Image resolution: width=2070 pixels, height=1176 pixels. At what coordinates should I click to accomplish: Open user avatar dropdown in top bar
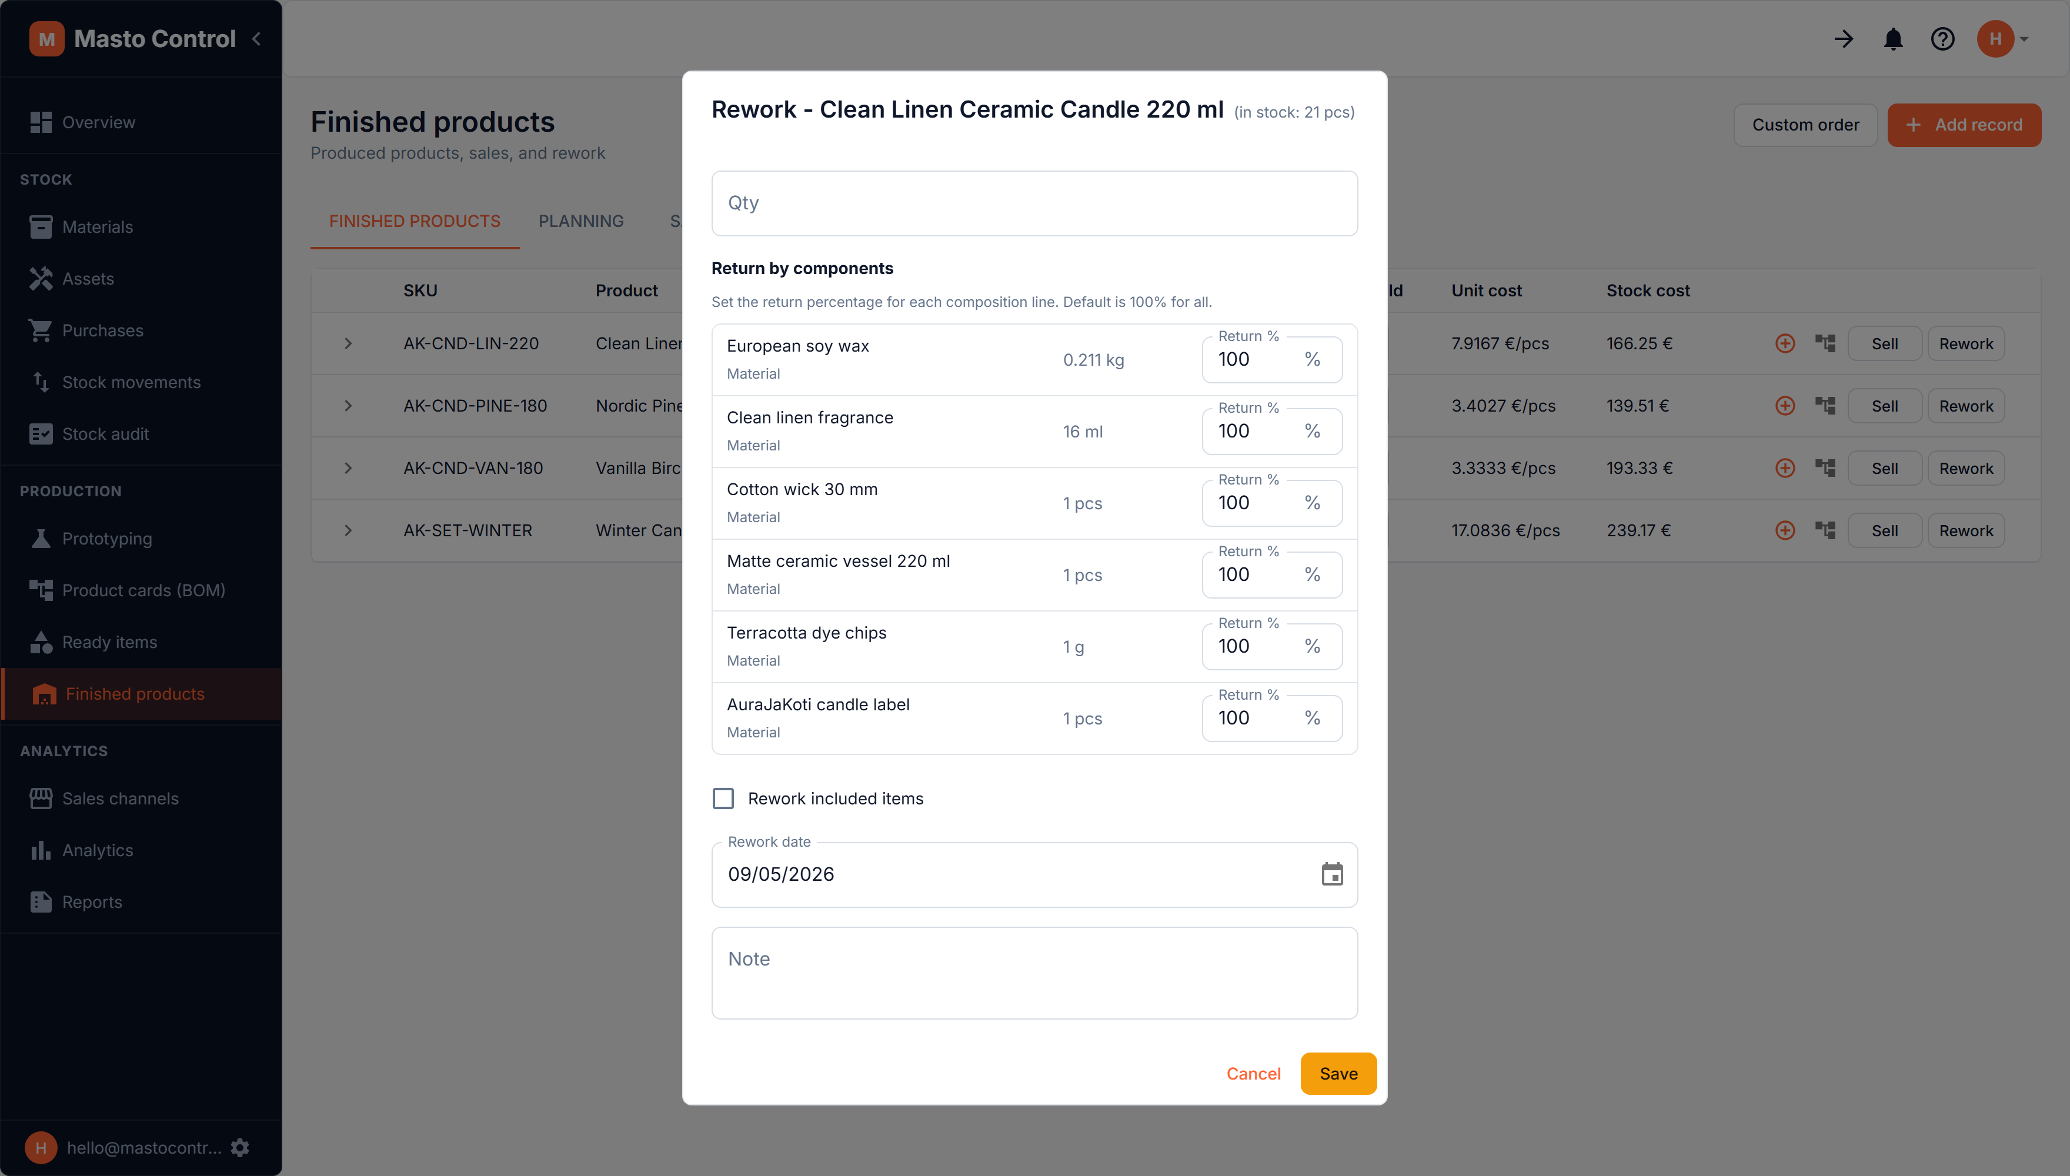(2002, 39)
